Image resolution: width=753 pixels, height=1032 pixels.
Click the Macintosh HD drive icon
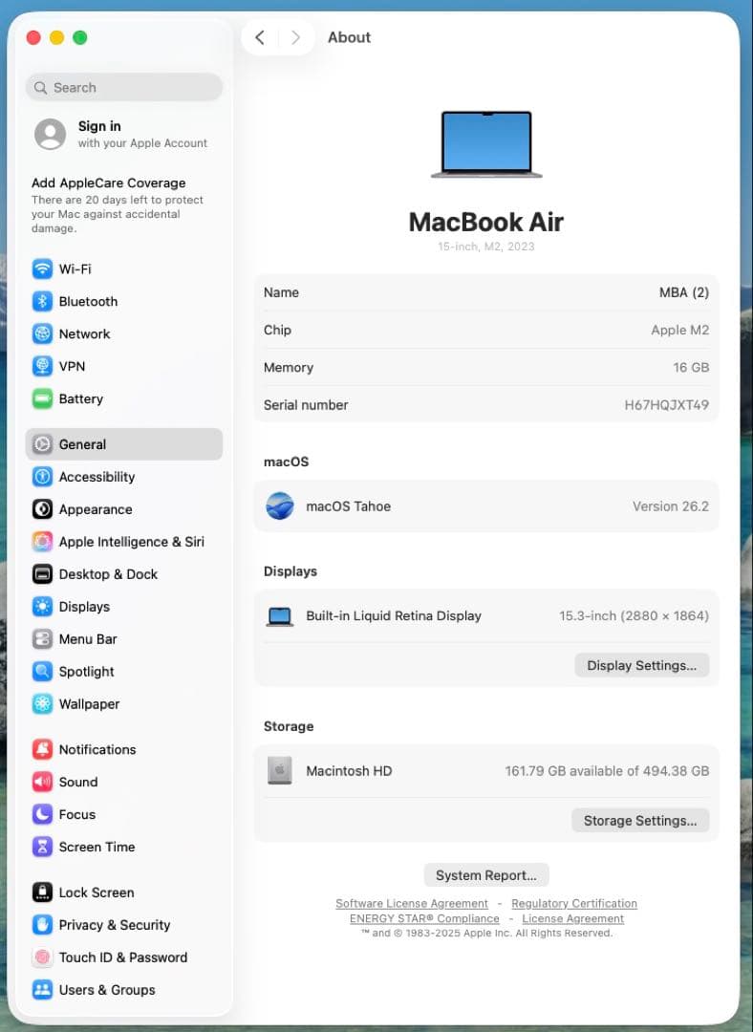click(x=280, y=771)
